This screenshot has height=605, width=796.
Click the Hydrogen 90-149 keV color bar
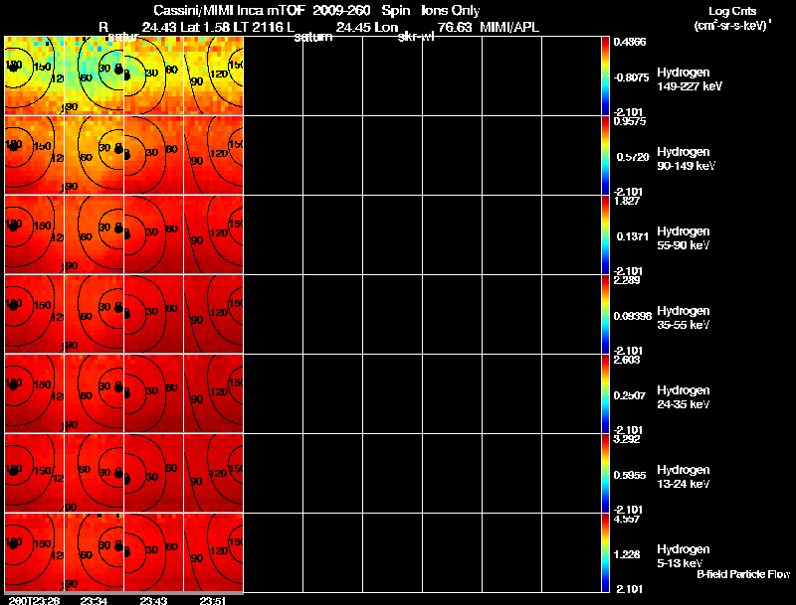pyautogui.click(x=605, y=155)
